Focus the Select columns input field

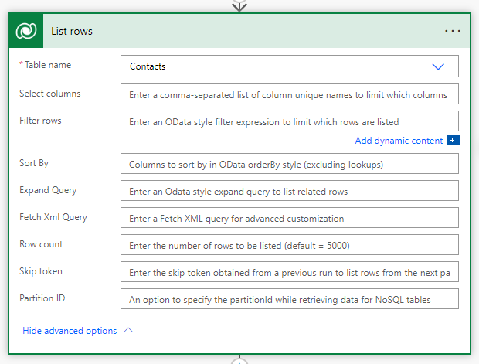pyautogui.click(x=290, y=94)
